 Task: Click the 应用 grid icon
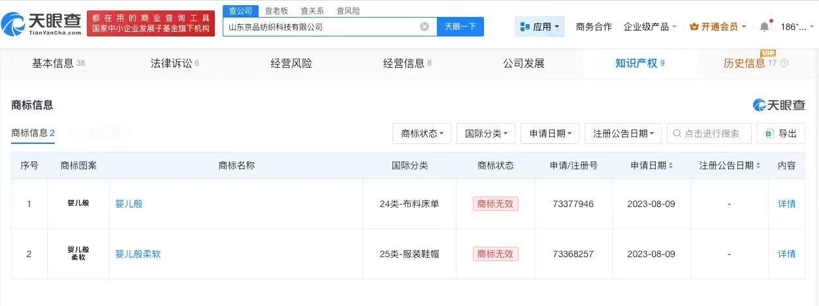524,27
